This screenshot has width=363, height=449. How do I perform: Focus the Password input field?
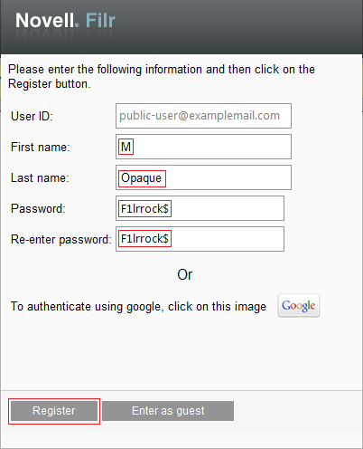pos(200,208)
